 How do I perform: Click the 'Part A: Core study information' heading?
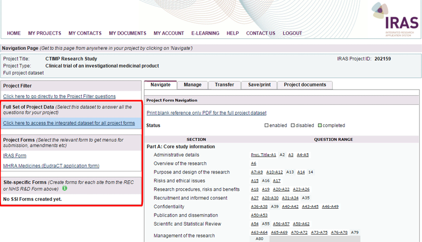click(180, 147)
